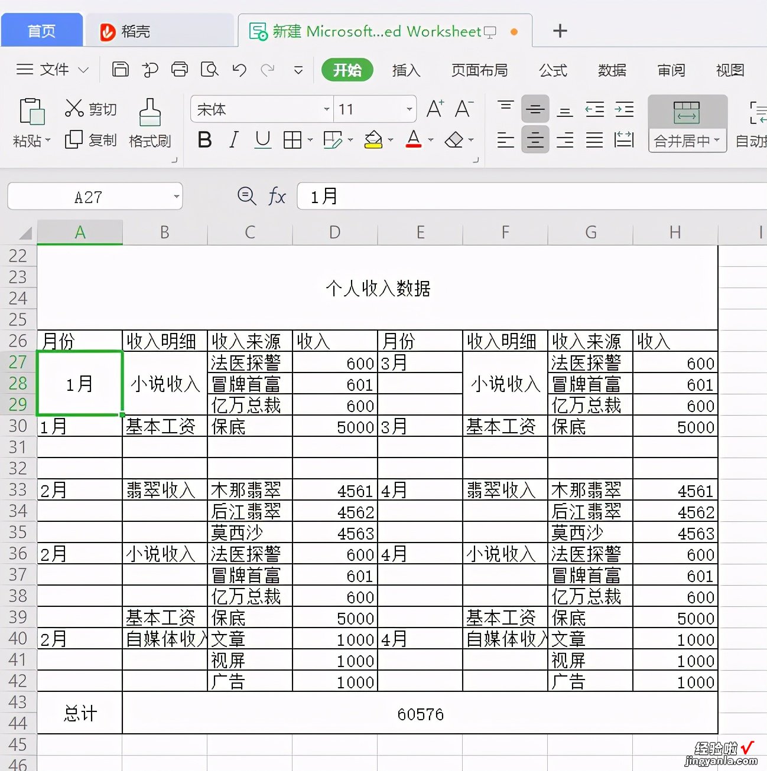767x771 pixels.
Task: Justify text alignment
Action: click(x=594, y=140)
